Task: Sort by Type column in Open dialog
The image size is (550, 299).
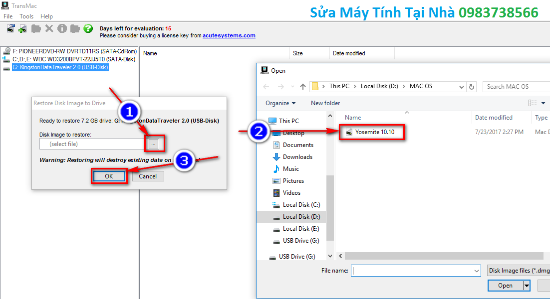Action: (541, 118)
